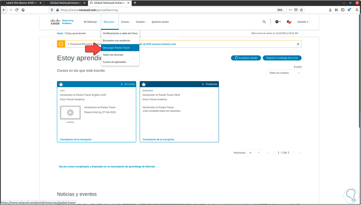Open Introduction to Packet Tracer 0619 course
Viewport: 361px width, 205px height.
(161, 95)
